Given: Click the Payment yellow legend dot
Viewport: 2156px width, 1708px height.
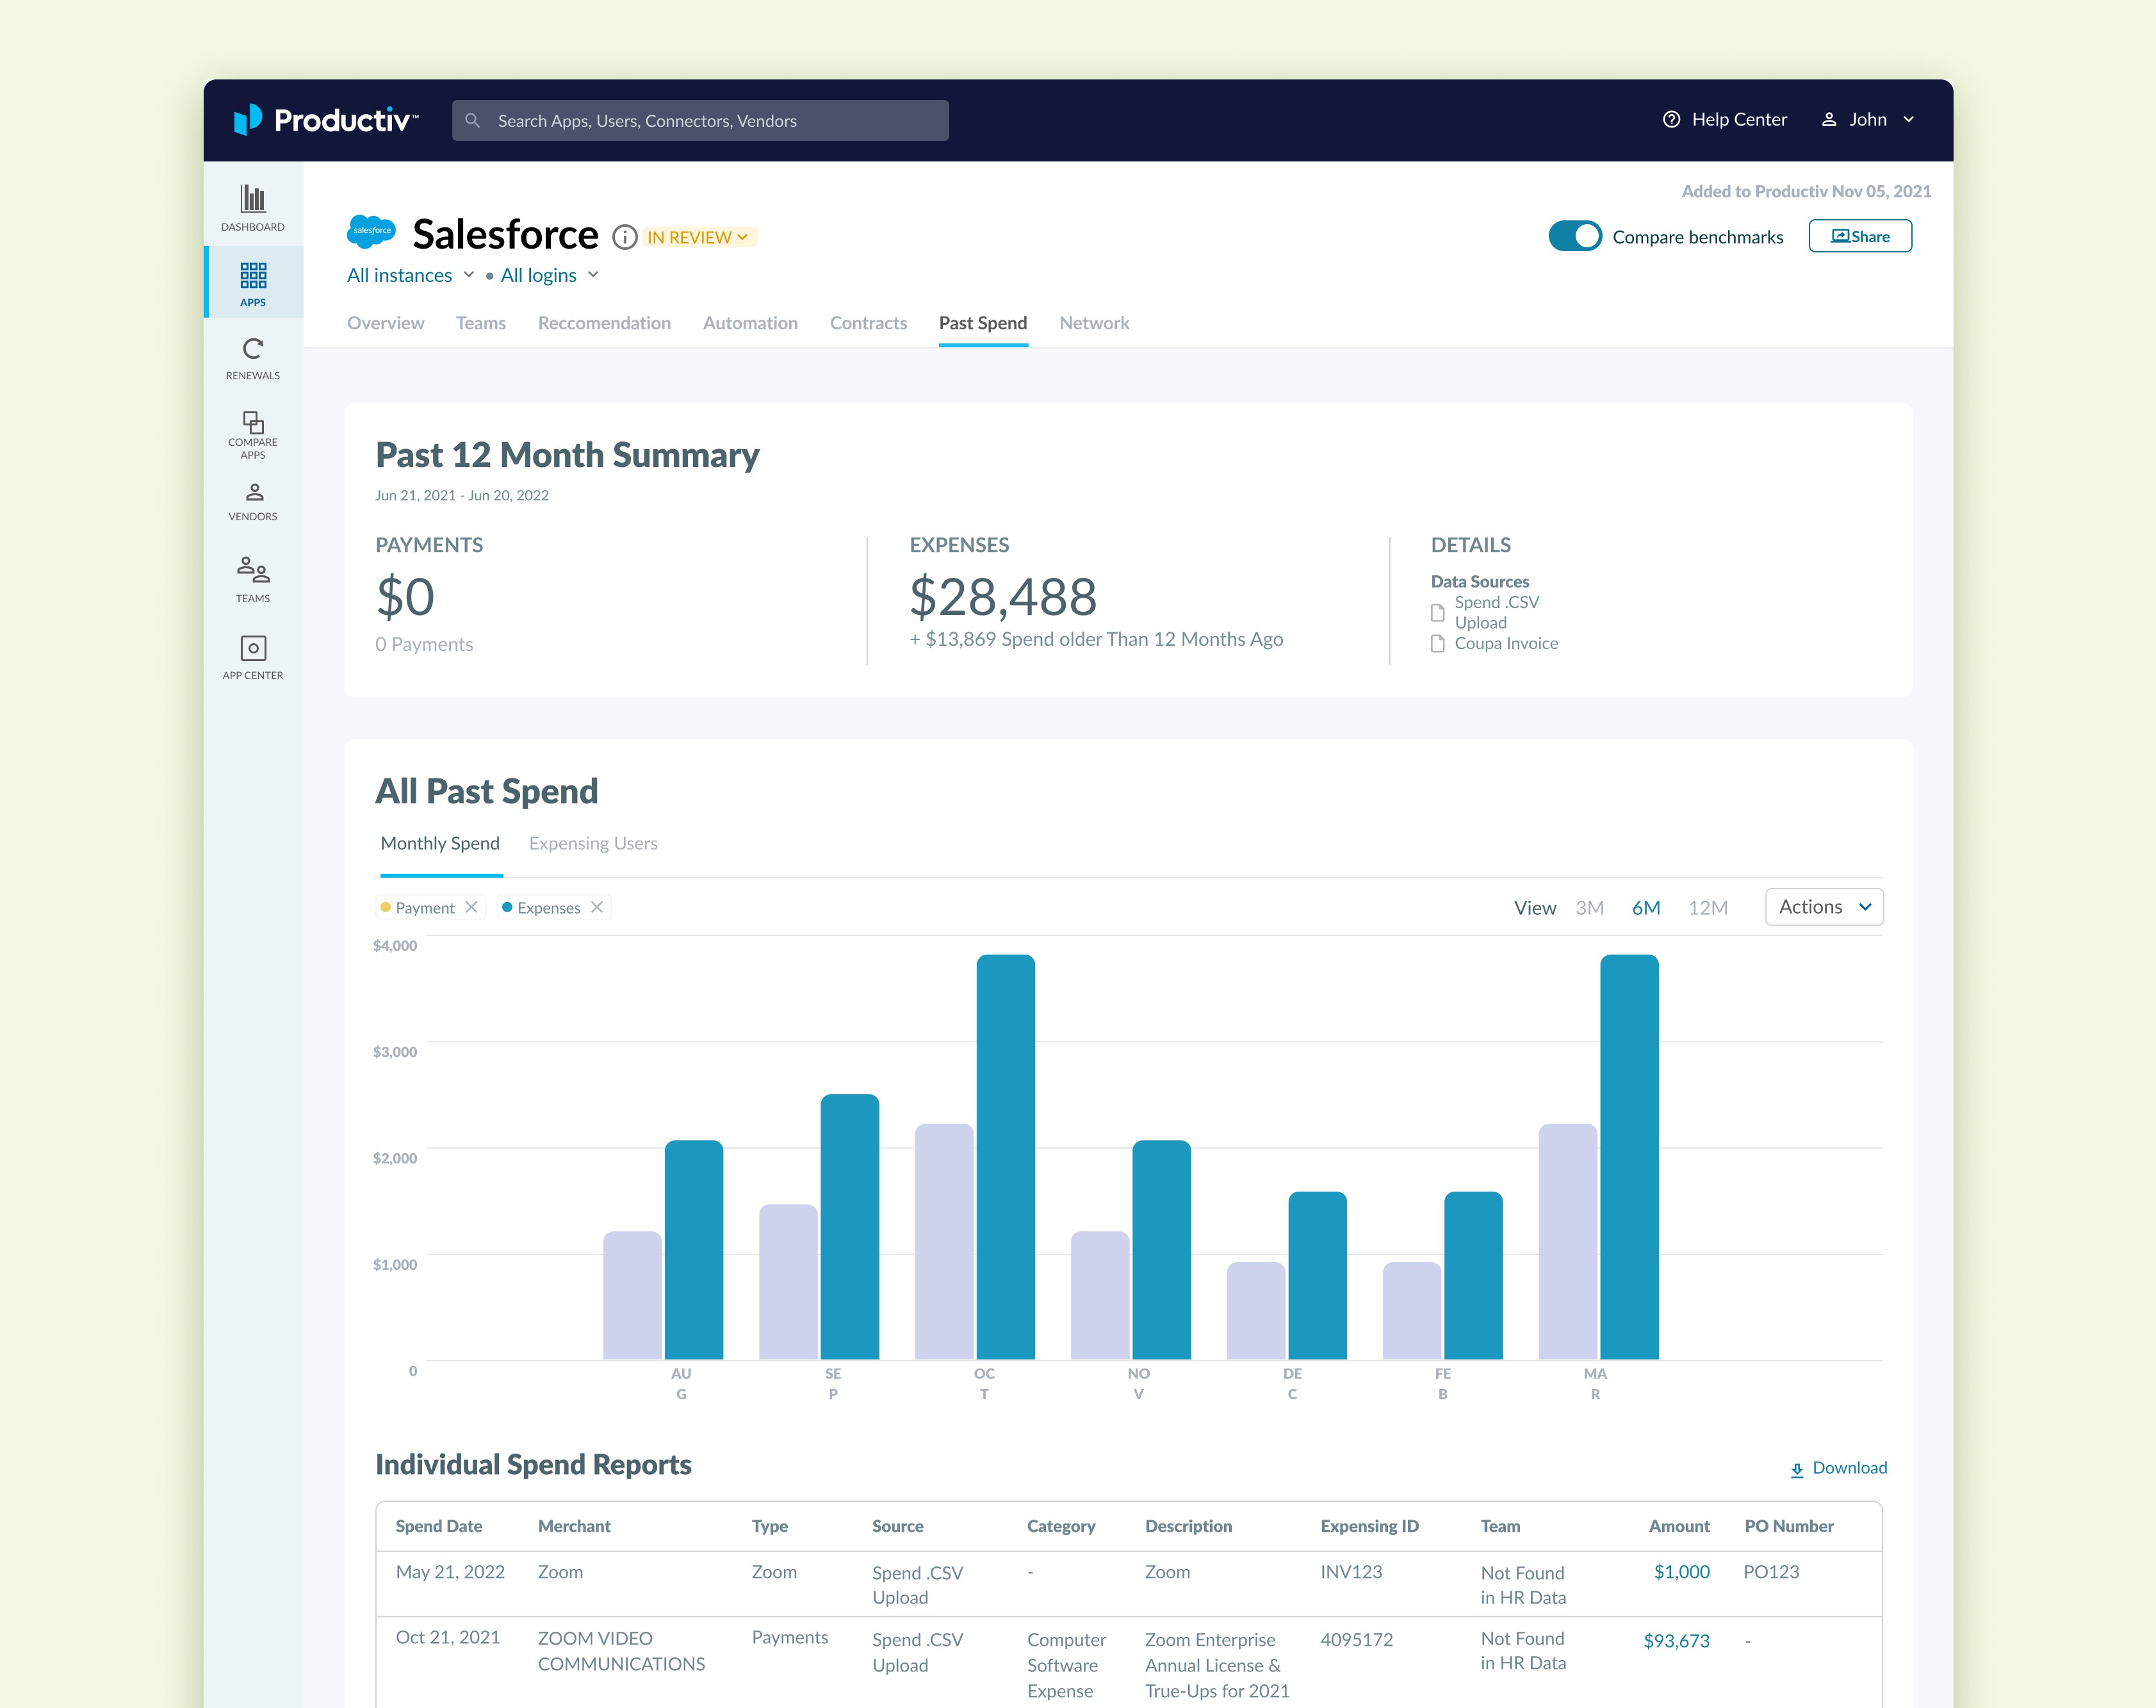Looking at the screenshot, I should [x=386, y=907].
